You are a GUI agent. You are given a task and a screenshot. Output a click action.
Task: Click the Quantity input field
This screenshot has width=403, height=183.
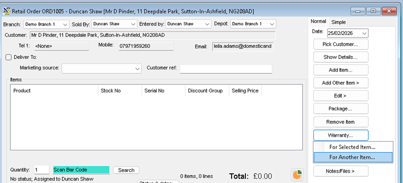click(41, 170)
